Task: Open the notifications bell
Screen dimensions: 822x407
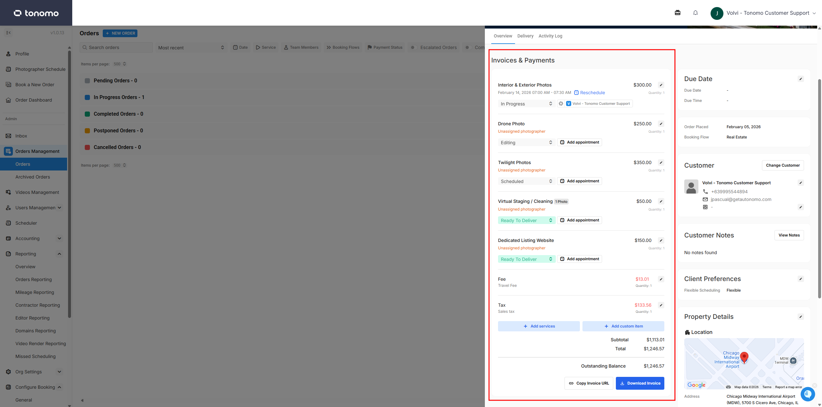Action: click(695, 13)
